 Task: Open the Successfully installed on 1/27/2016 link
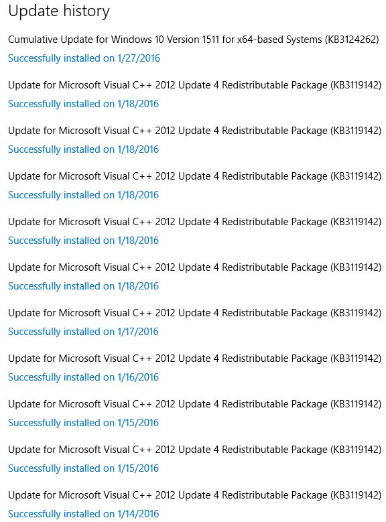coord(84,58)
